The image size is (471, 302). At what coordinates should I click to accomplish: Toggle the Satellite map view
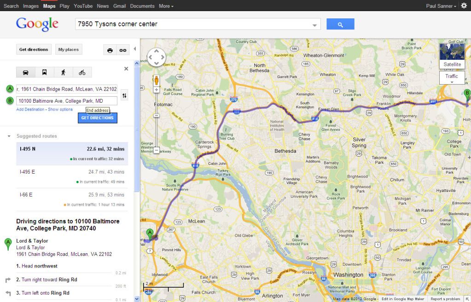(x=452, y=56)
